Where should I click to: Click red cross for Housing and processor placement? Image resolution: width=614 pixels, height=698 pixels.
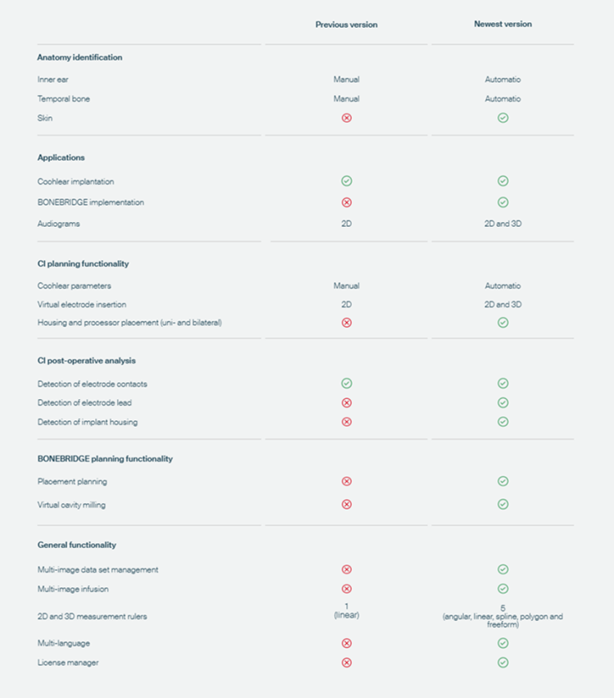coord(346,323)
